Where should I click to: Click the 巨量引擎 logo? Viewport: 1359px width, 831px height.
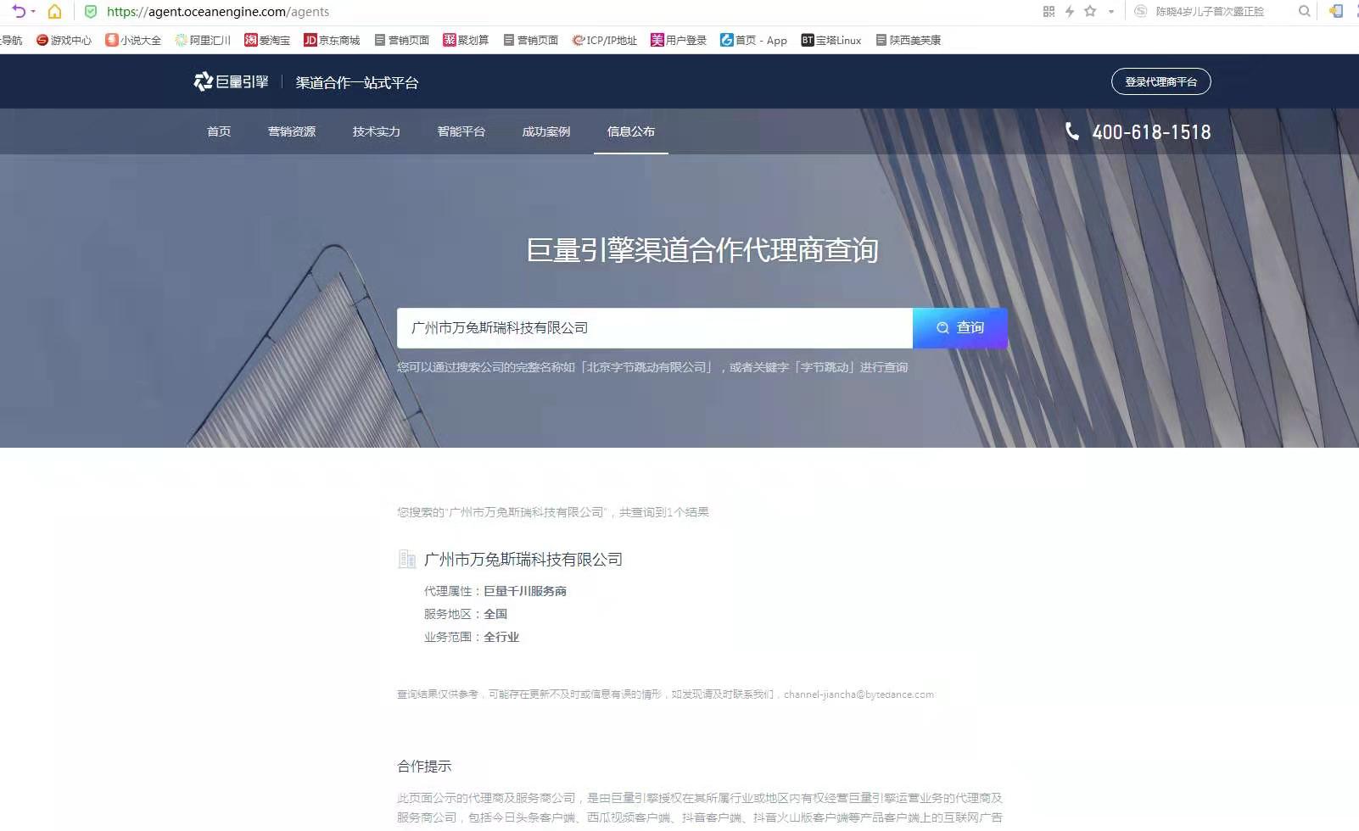(231, 81)
